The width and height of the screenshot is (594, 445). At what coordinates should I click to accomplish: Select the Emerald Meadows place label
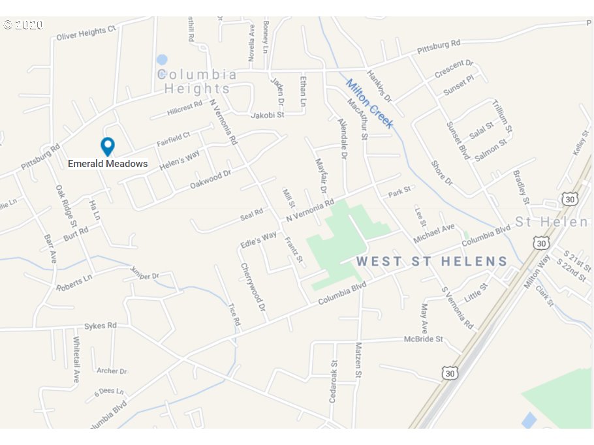coord(108,164)
